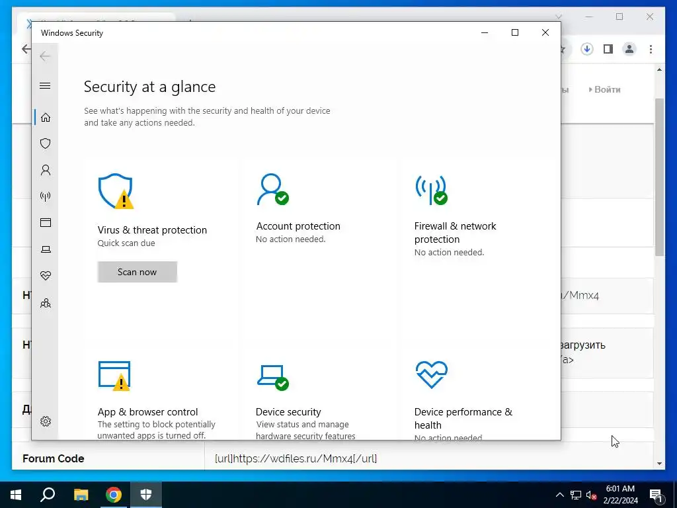Screen dimensions: 677x508
Task: Click the back arrow in Windows Security
Action: point(45,56)
